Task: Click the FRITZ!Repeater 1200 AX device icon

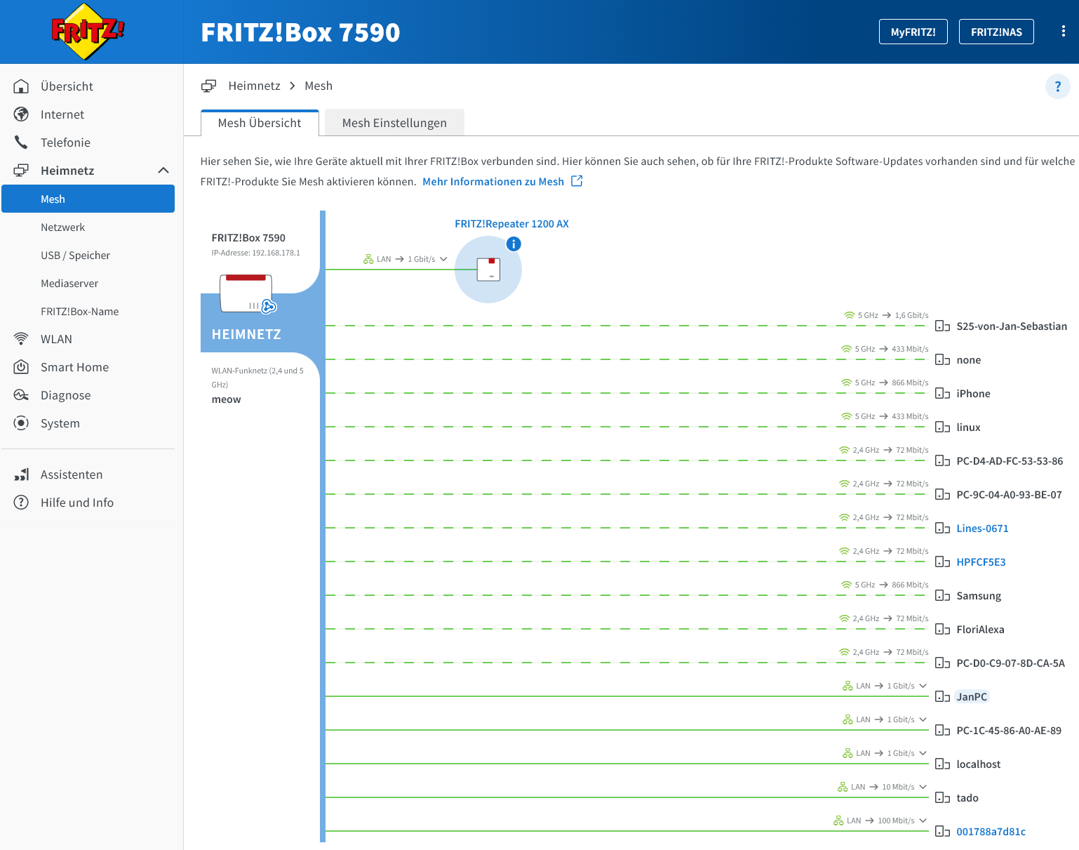Action: click(489, 270)
